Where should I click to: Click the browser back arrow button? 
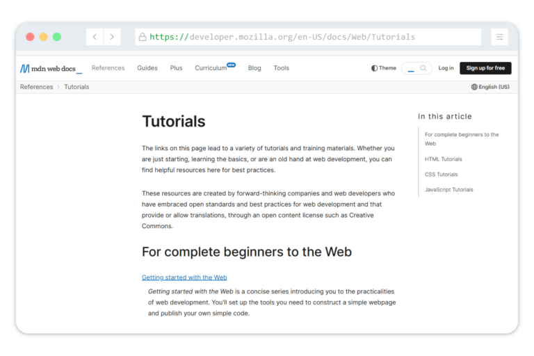[95, 37]
